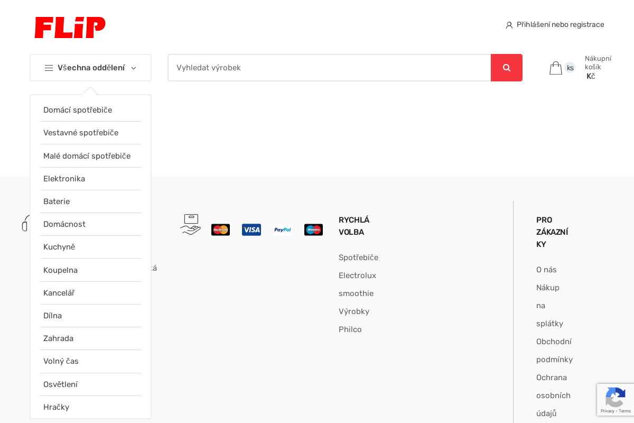Select the Zahrada category
The height and width of the screenshot is (423, 634).
click(x=58, y=338)
